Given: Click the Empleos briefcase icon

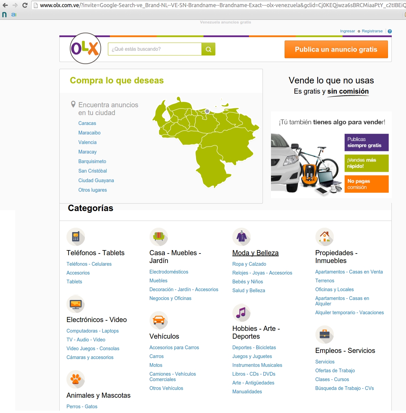Looking at the screenshot, I should coord(325,335).
